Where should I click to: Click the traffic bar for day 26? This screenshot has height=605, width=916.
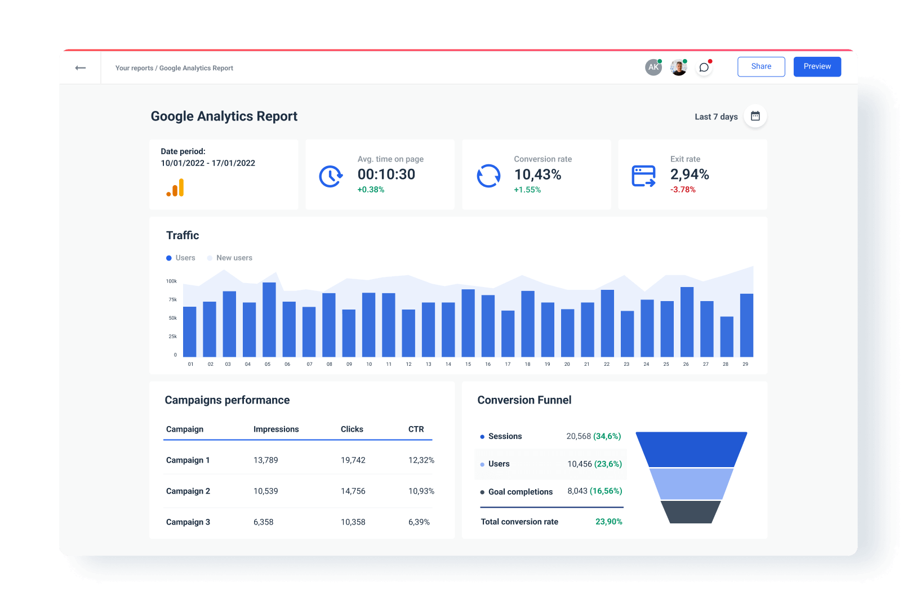[687, 322]
